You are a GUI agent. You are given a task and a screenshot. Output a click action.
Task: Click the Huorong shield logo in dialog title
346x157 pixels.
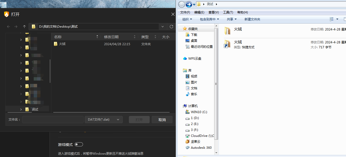(6, 14)
